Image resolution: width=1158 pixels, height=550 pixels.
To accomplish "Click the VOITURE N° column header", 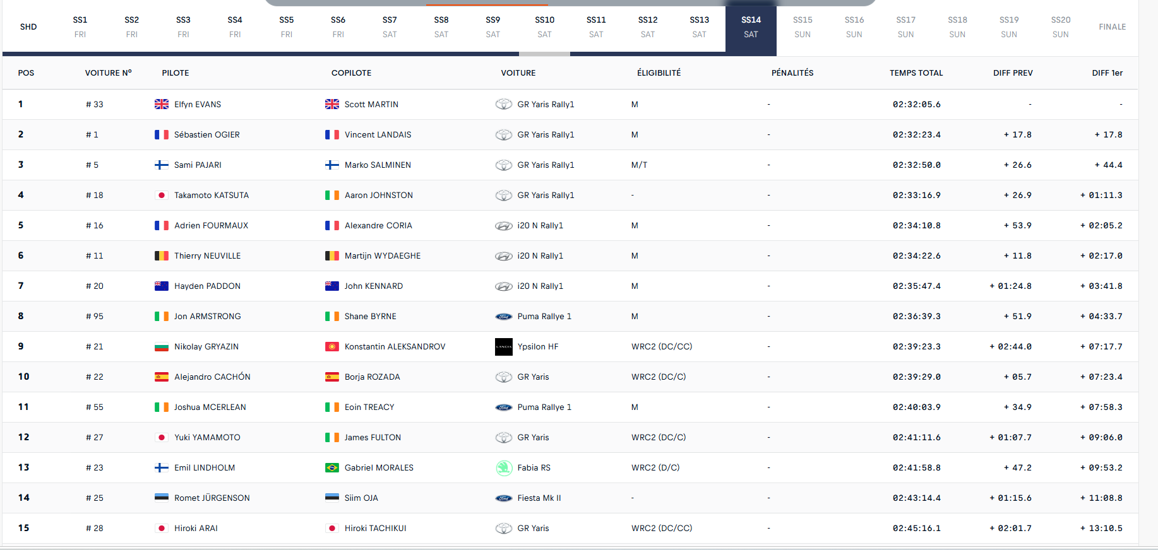I will click(109, 73).
